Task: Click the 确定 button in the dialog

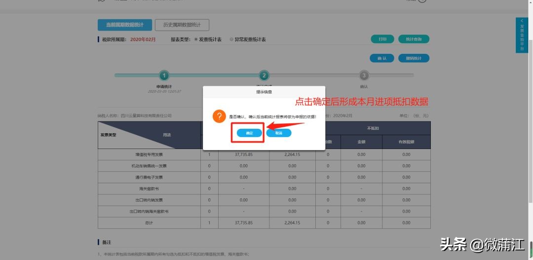Action: click(x=250, y=133)
